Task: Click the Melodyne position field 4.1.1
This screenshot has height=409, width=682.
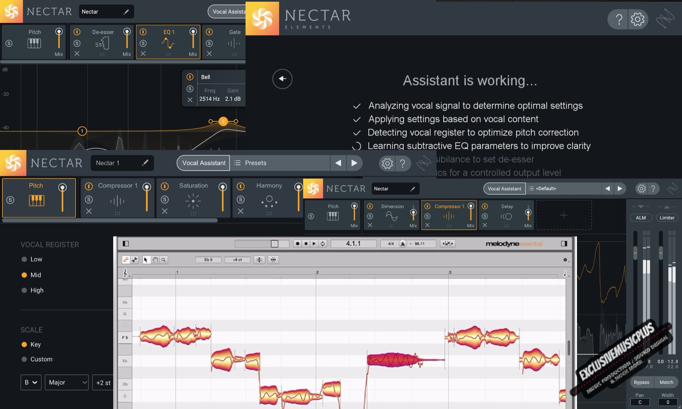Action: pyautogui.click(x=353, y=244)
